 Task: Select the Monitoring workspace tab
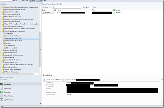pos(8,85)
